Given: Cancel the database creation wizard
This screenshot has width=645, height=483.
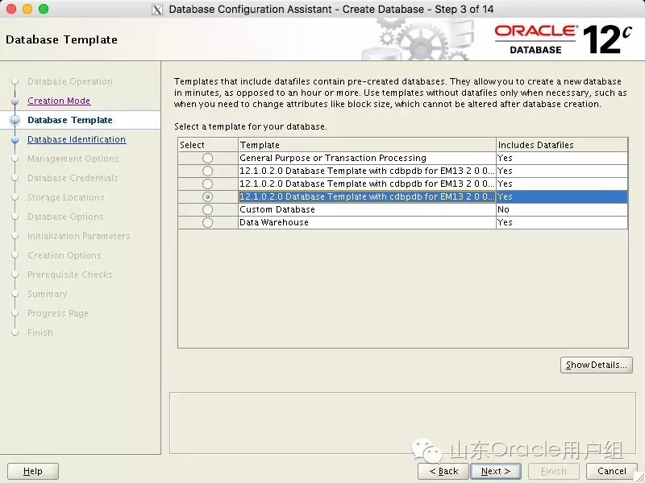Looking at the screenshot, I should (612, 471).
